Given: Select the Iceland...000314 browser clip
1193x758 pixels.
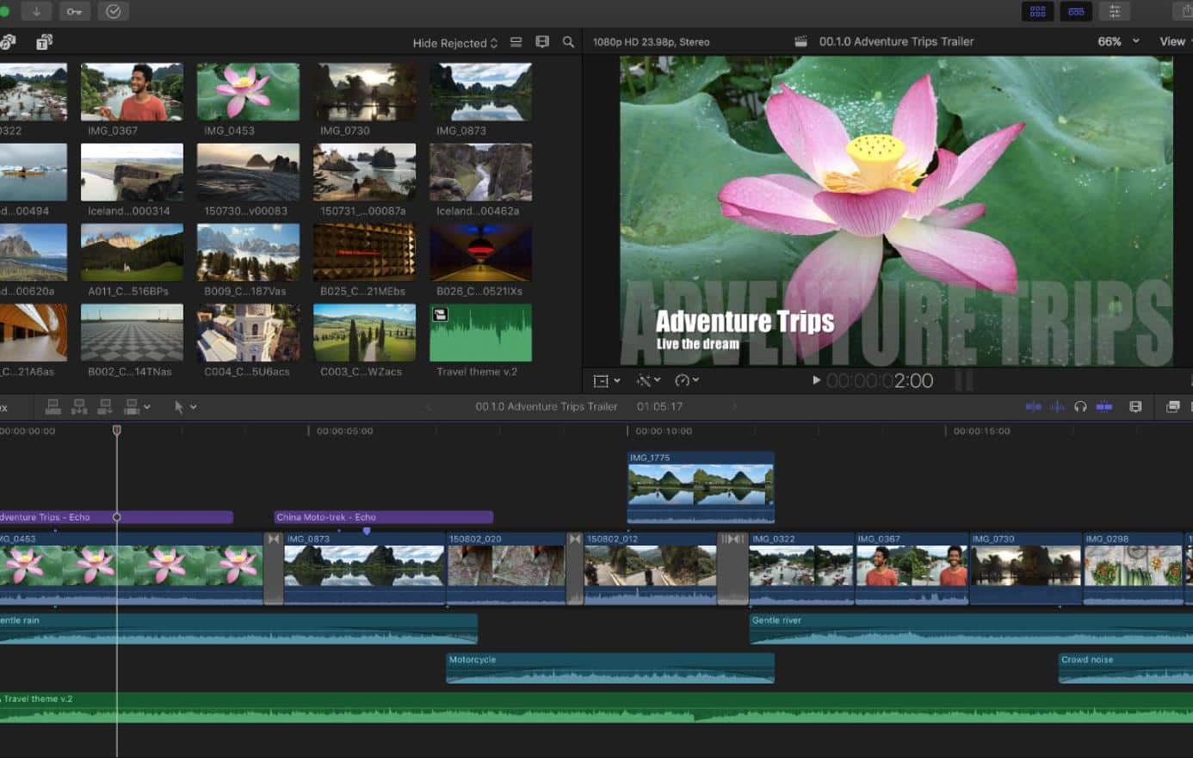Looking at the screenshot, I should pos(132,172).
